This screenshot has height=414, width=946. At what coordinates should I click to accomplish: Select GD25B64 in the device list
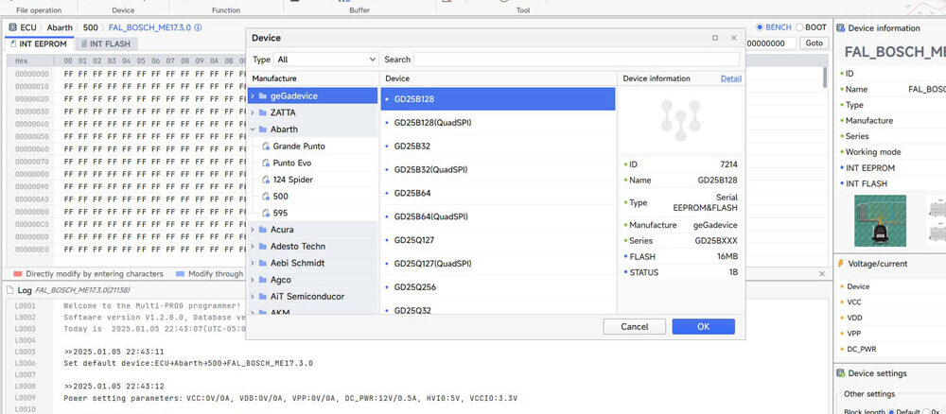click(498, 193)
